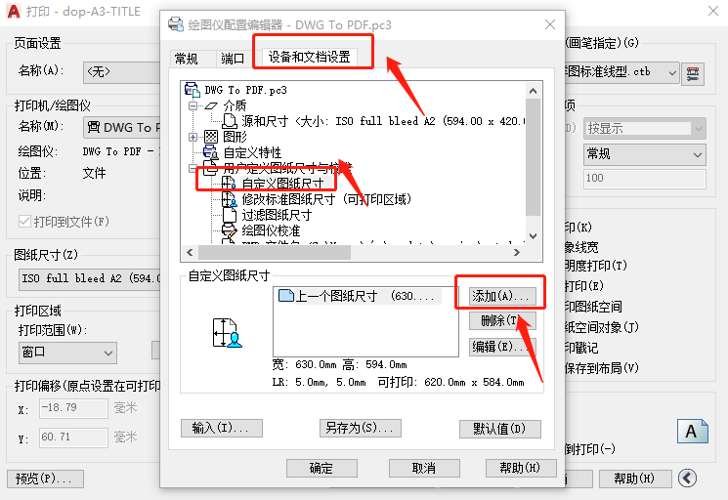Click the 源和尺寸 page icon
Viewport: 728px width, 500px height.
pos(230,120)
